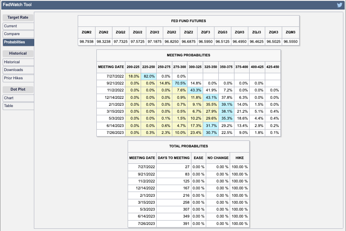Click the Days To Meeting column header
The height and width of the screenshot is (231, 346).
pos(174,158)
